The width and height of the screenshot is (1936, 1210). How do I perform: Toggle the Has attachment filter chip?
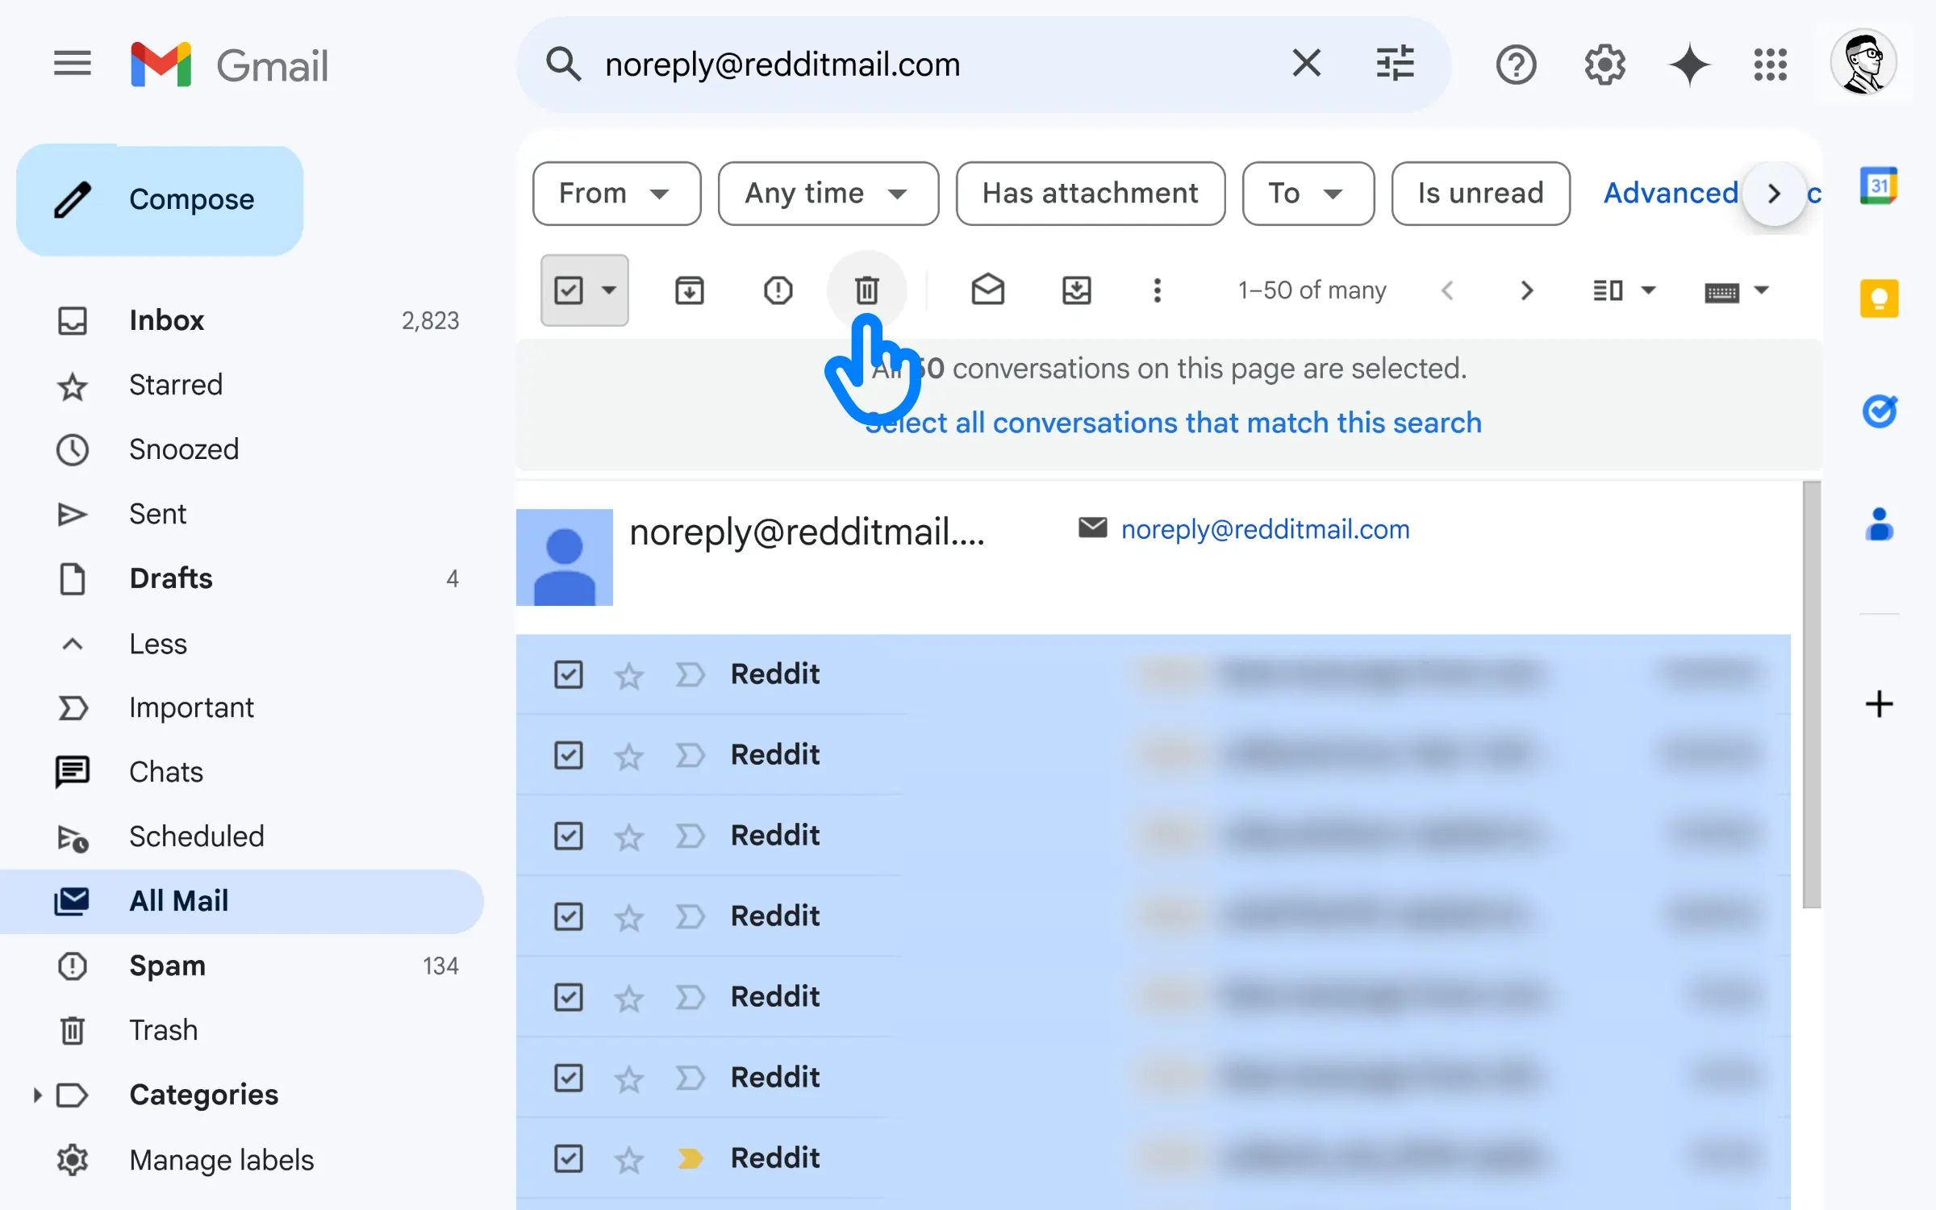pyautogui.click(x=1091, y=194)
